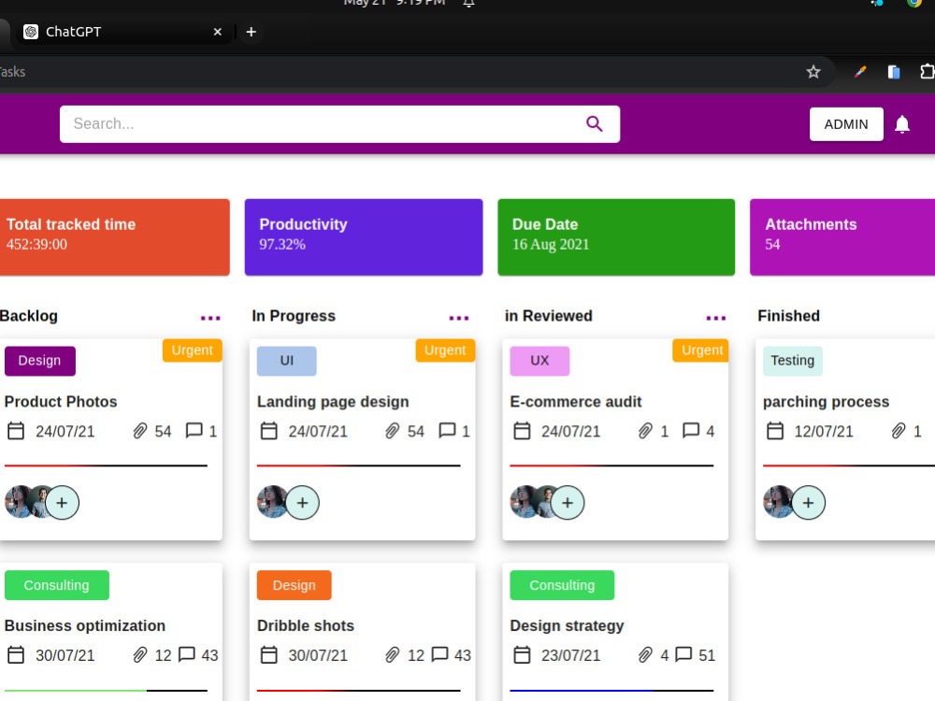Open a new browser tab
Image resolution: width=935 pixels, height=701 pixels.
(x=251, y=32)
